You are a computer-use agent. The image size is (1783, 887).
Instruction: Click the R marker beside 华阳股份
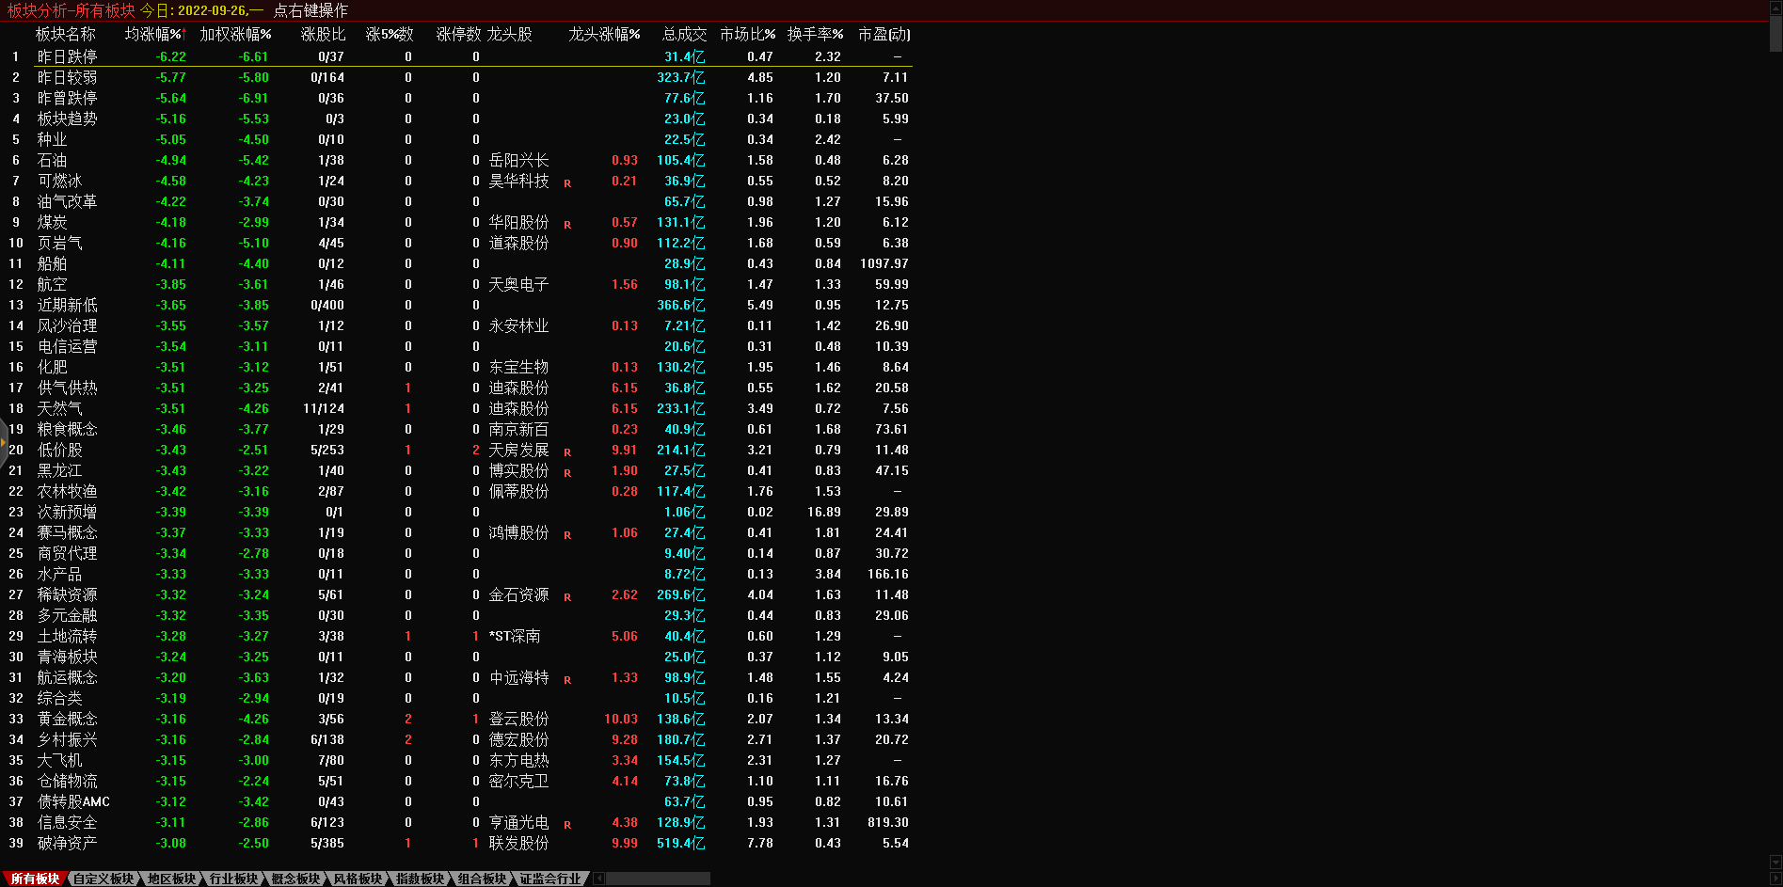coord(567,225)
